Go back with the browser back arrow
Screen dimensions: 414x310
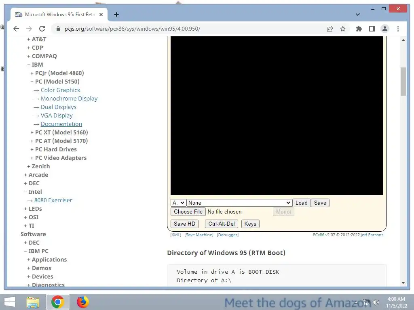tap(16, 29)
